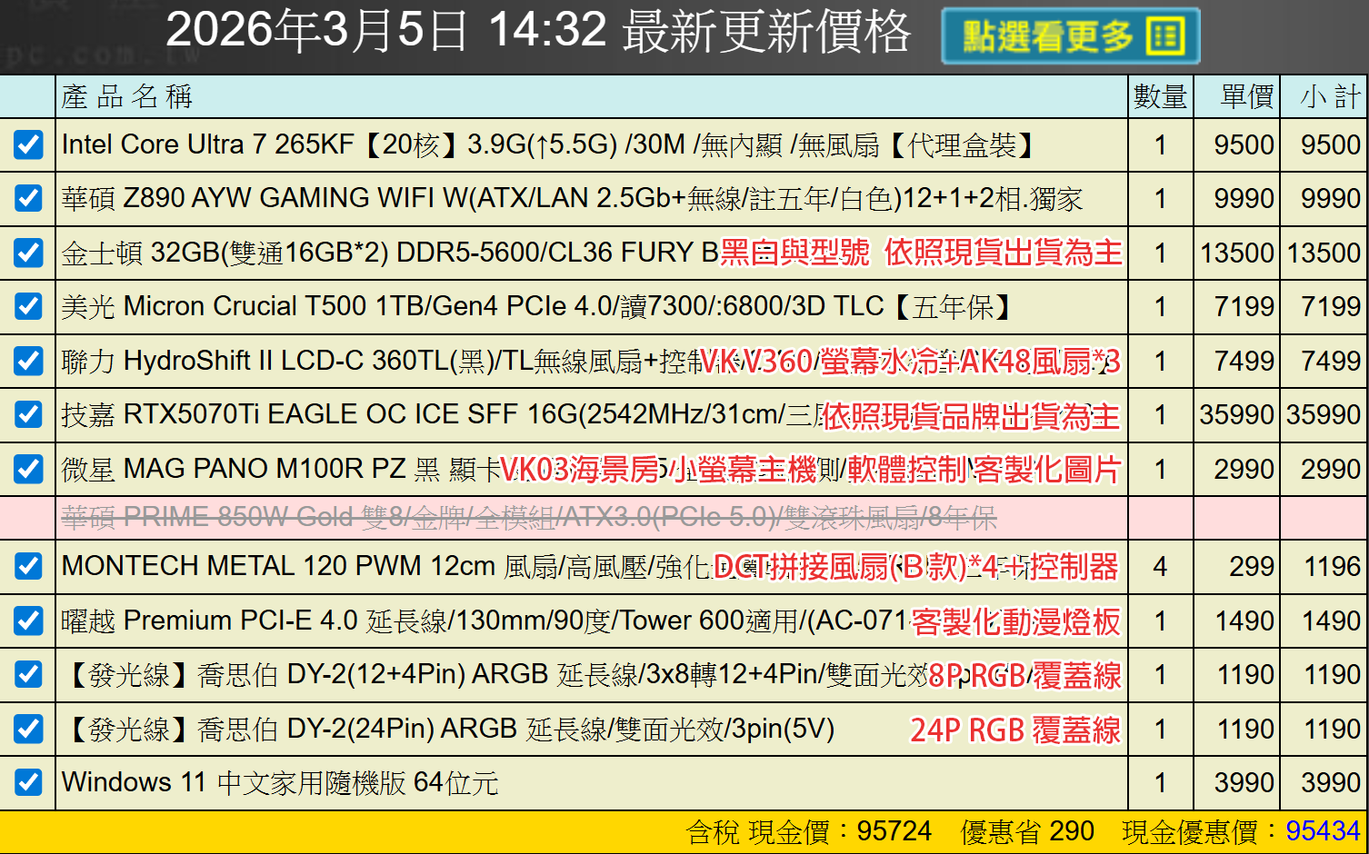Toggle the 美光 Micron Crucial T500 checkbox
Image resolution: width=1369 pixels, height=854 pixels.
28,306
